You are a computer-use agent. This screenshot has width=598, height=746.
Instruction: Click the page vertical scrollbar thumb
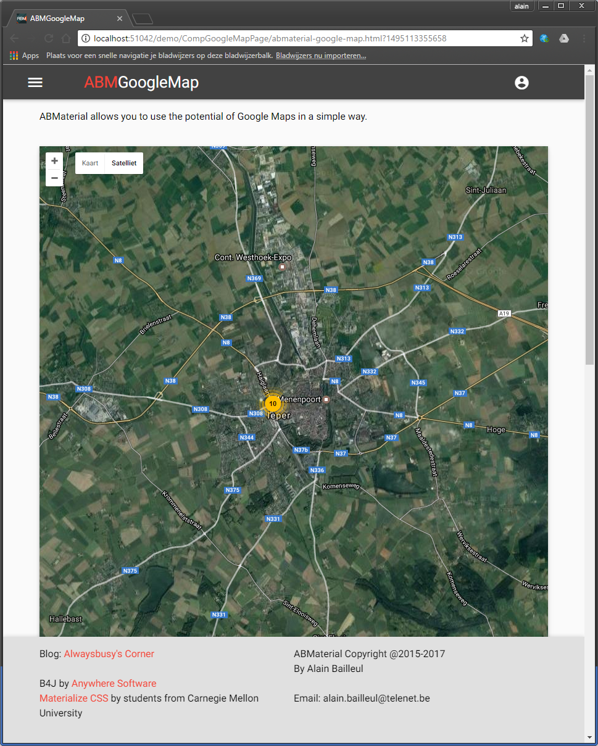589,220
